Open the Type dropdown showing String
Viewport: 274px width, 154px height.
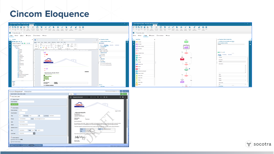click(x=232, y=76)
